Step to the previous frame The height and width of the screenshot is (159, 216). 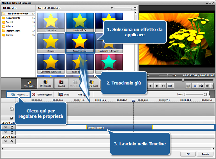157,86
